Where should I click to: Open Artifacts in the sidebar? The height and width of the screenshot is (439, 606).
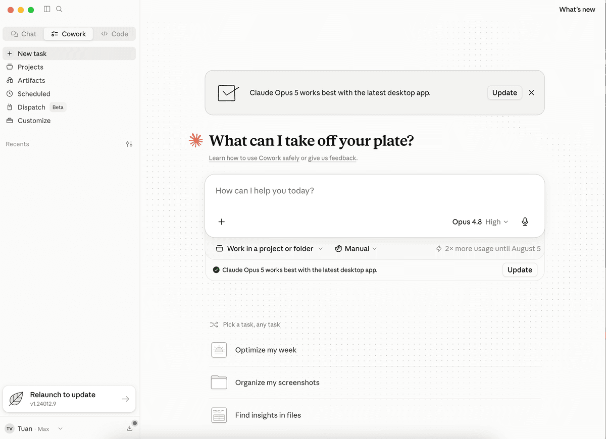(69, 80)
